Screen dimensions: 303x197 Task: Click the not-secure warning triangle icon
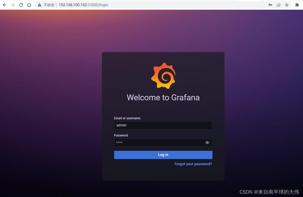[40, 5]
